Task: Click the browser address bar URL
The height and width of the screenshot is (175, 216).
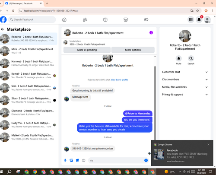Action: tap(51, 11)
